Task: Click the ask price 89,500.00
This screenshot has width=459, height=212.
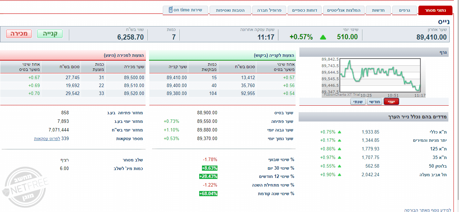Action: (134, 78)
